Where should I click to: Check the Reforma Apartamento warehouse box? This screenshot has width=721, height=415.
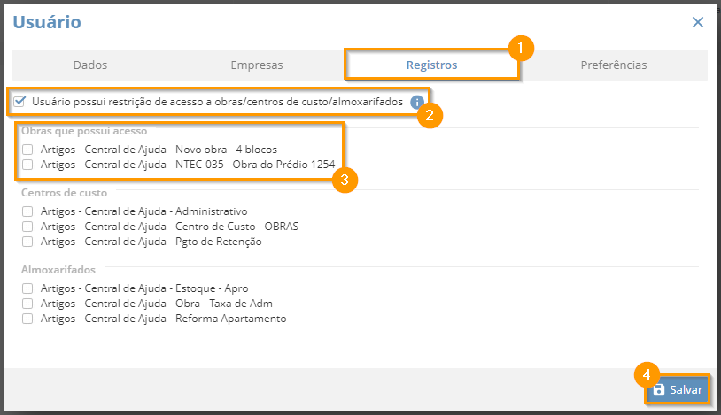[x=27, y=319]
